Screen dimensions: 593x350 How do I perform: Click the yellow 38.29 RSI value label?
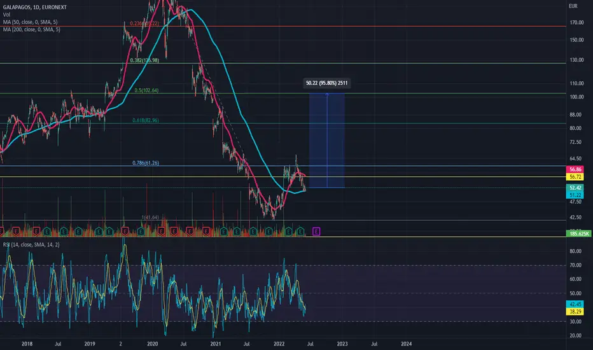[575, 312]
